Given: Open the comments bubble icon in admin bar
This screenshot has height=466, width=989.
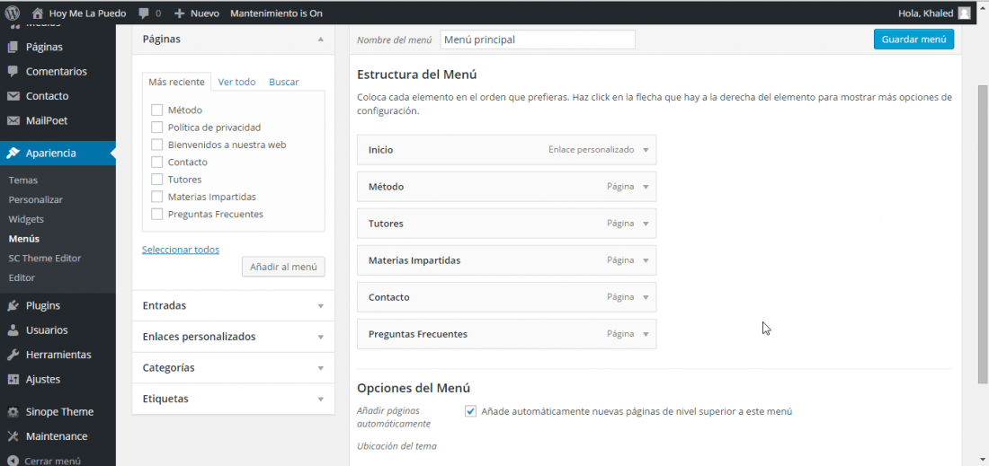Looking at the screenshot, I should click(x=144, y=13).
